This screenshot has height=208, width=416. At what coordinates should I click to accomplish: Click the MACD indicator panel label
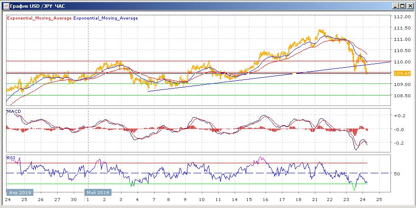pyautogui.click(x=14, y=112)
